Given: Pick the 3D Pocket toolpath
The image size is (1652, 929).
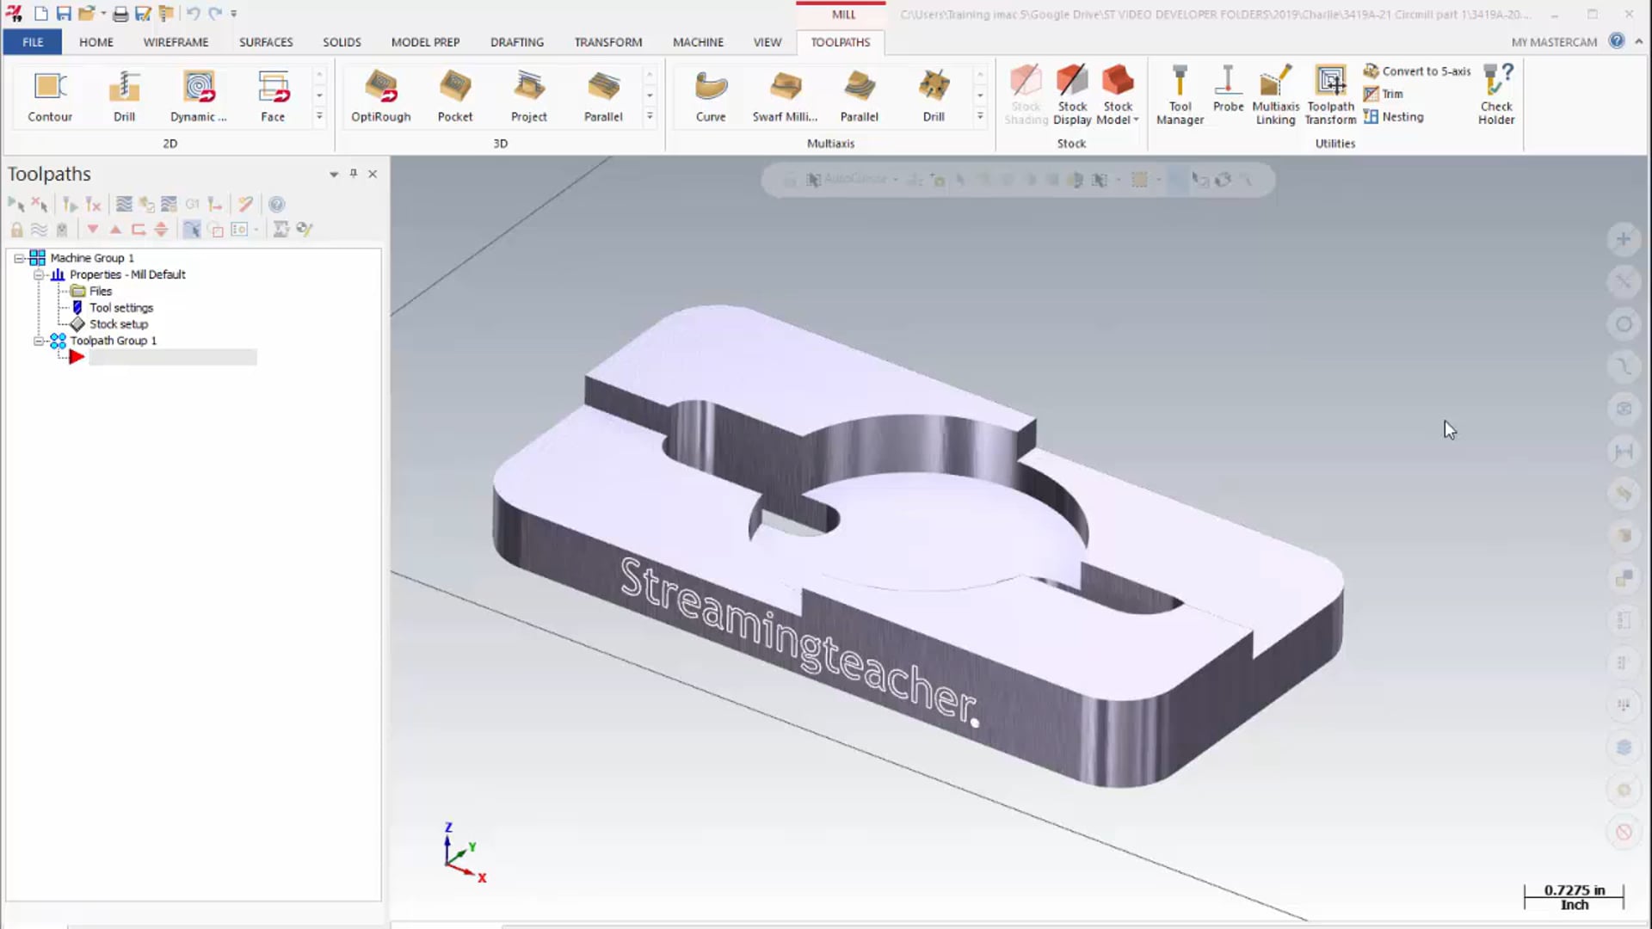Looking at the screenshot, I should (x=455, y=96).
